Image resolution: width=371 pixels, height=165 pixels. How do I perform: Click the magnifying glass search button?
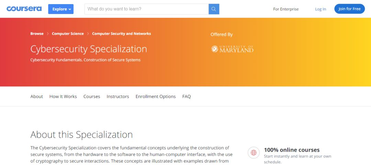(x=214, y=9)
